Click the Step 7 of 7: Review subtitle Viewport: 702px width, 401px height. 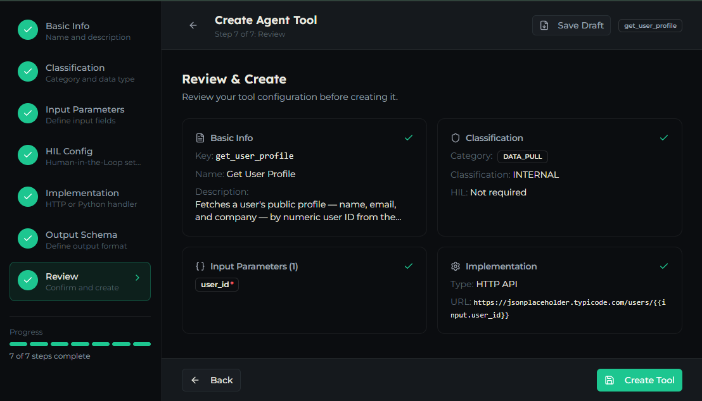[250, 34]
